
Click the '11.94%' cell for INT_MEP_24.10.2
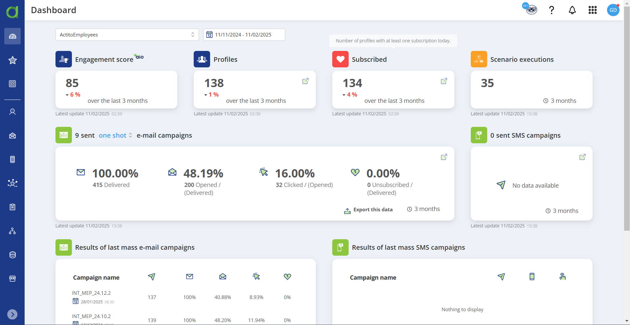pyautogui.click(x=256, y=320)
